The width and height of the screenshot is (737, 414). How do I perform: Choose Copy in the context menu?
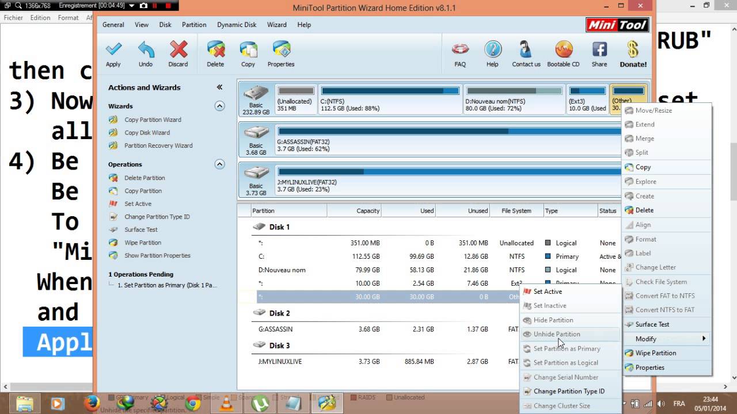pos(667,167)
